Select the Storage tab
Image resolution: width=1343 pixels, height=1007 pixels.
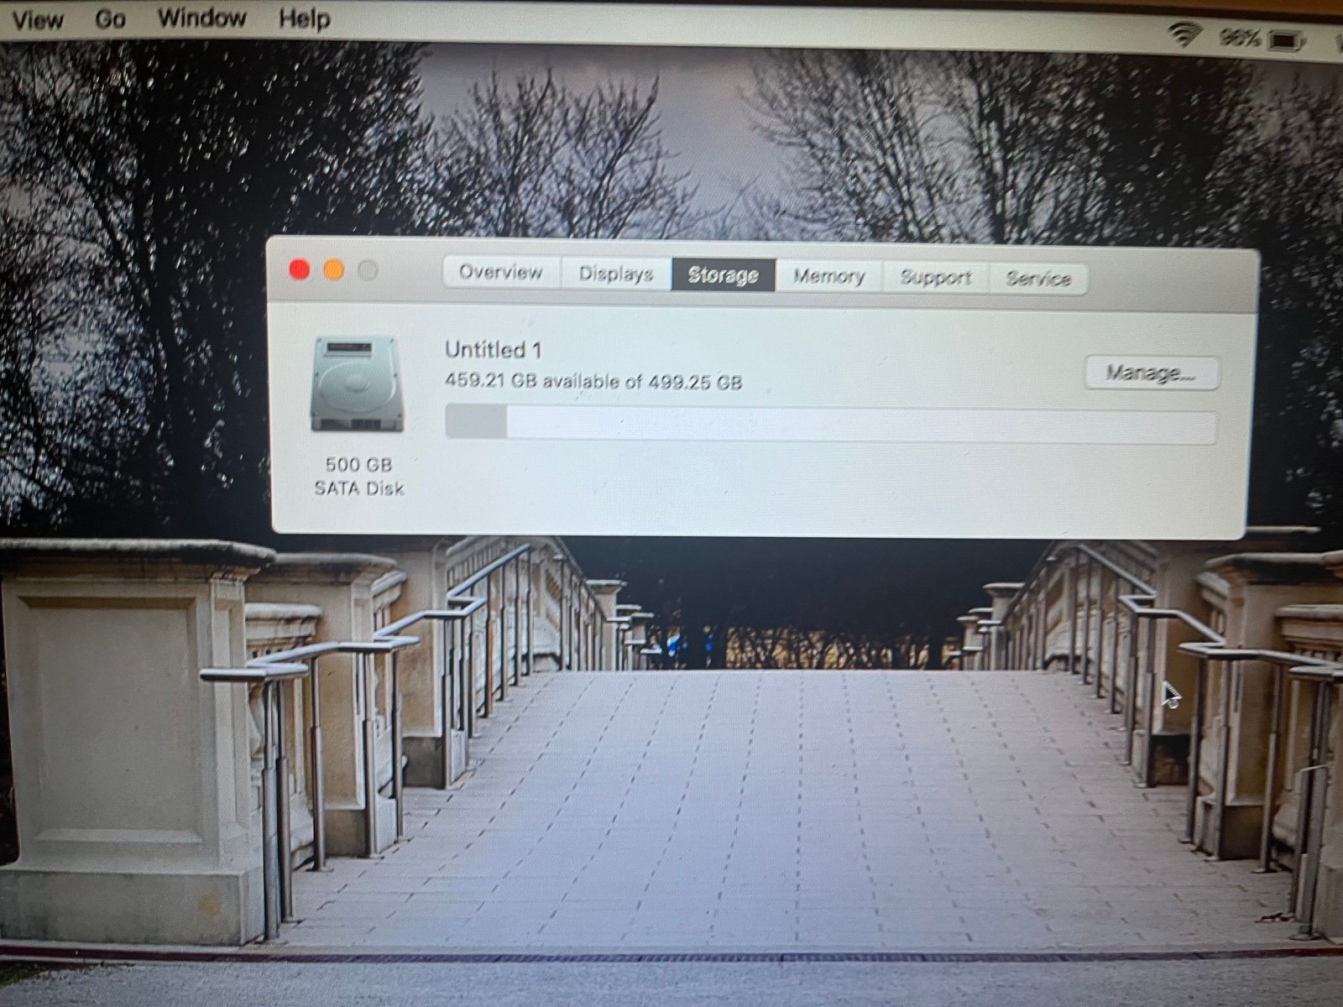(x=724, y=275)
